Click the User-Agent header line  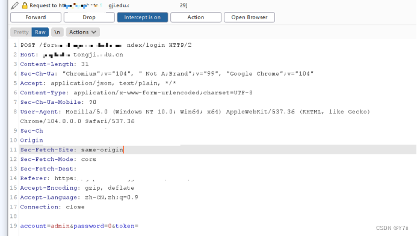tap(195, 112)
